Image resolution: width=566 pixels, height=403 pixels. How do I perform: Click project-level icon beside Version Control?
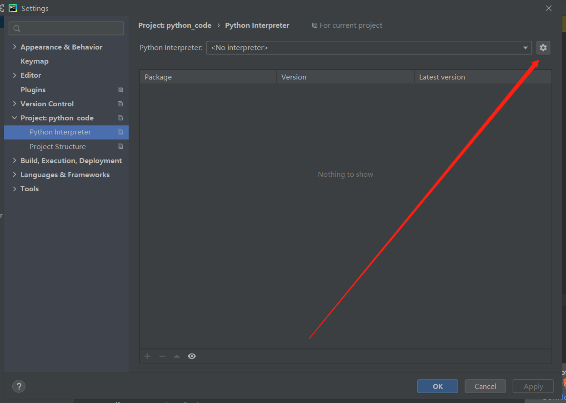[120, 104]
